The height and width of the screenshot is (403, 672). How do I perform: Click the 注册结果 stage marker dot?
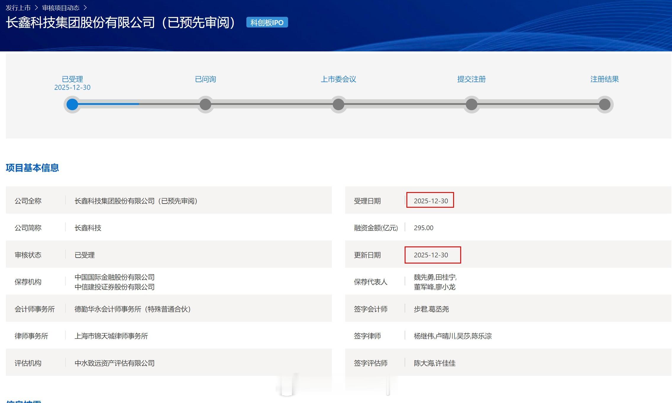pyautogui.click(x=605, y=104)
